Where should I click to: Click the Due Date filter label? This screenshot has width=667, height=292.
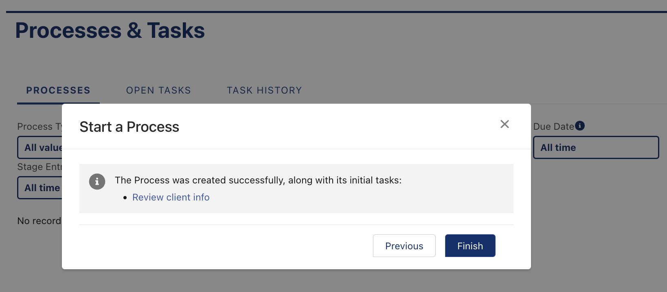click(553, 126)
